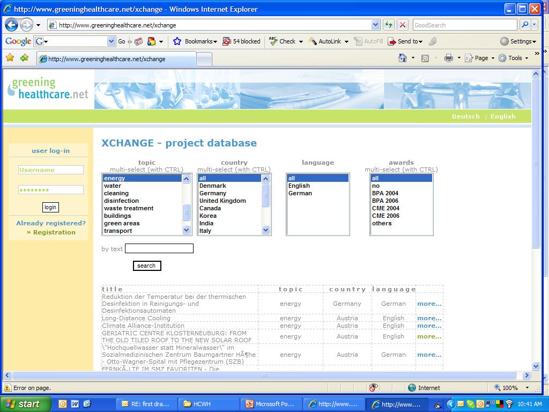The width and height of the screenshot is (549, 412).
Task: Click the password input field
Action: point(51,189)
